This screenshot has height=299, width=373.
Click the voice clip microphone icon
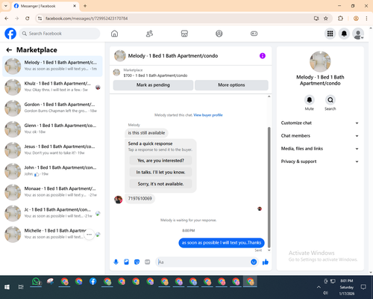(116, 262)
